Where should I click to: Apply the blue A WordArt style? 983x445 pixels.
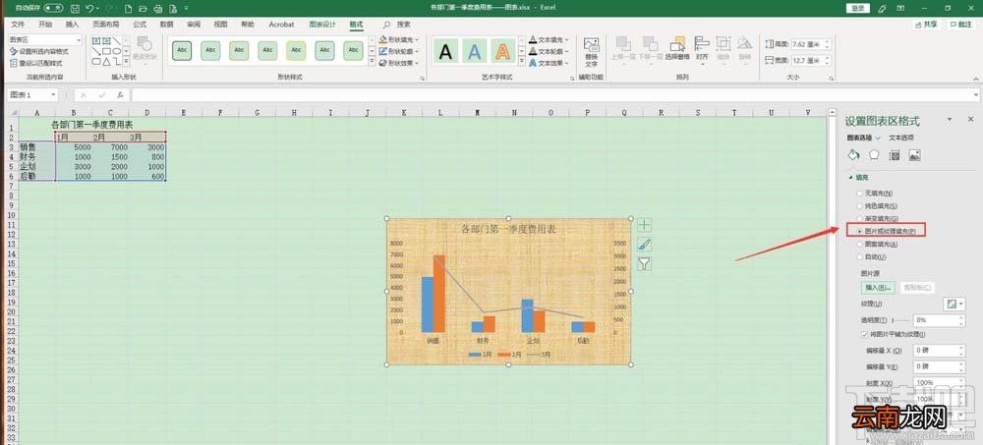click(x=475, y=51)
